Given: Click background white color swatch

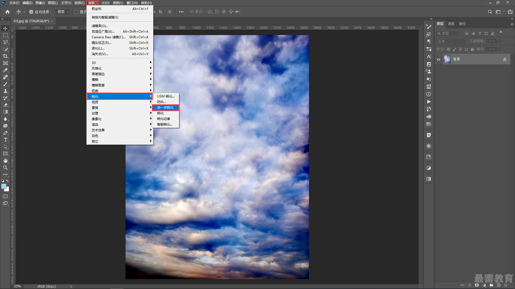Looking at the screenshot, I should [8, 190].
